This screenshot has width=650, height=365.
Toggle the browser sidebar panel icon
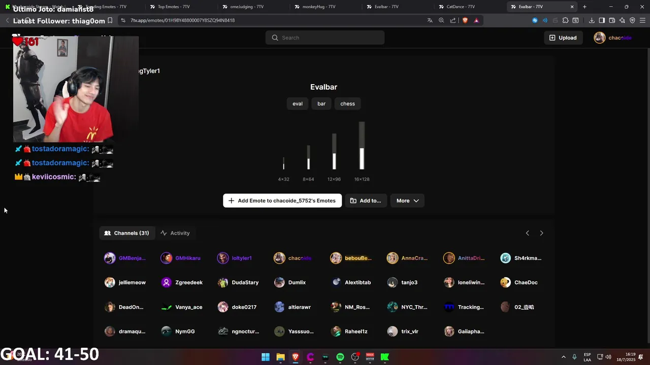tap(602, 20)
